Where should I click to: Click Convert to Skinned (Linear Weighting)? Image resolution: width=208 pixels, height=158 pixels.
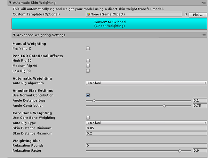coord(109,24)
